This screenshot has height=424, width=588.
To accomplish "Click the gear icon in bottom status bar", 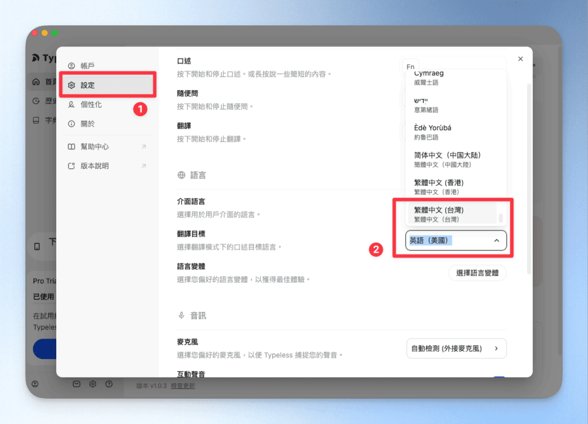I will pyautogui.click(x=92, y=384).
